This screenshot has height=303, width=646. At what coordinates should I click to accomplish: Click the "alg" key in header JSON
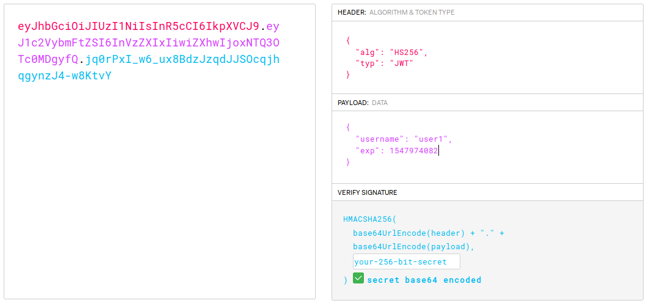368,52
